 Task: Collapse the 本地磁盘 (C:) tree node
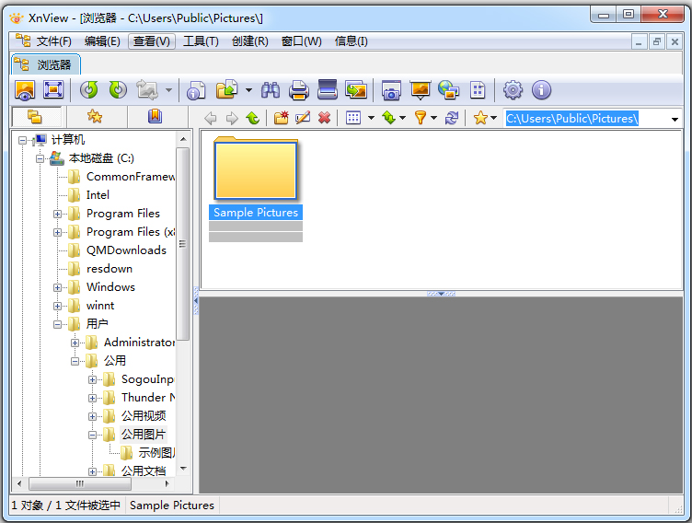coord(40,158)
